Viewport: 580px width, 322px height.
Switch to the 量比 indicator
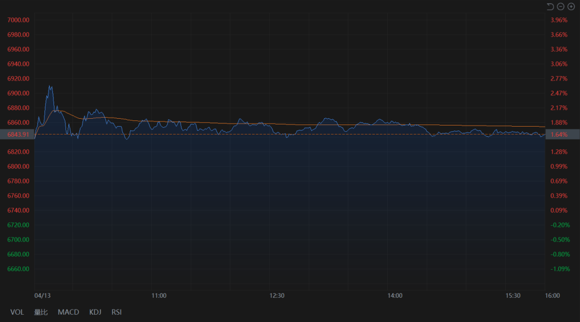coord(41,312)
